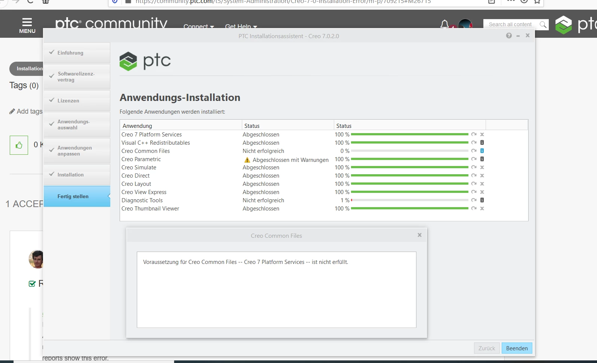The height and width of the screenshot is (363, 597).
Task: Go to Anwendungen anpassen wizard step
Action: coord(77,151)
